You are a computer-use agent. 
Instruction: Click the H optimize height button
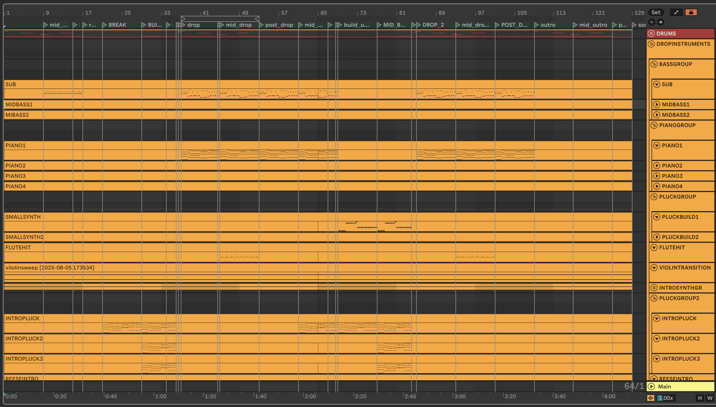point(700,398)
